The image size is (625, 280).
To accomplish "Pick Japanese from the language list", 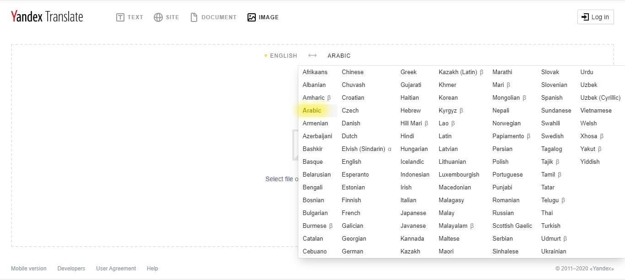I will (x=413, y=213).
